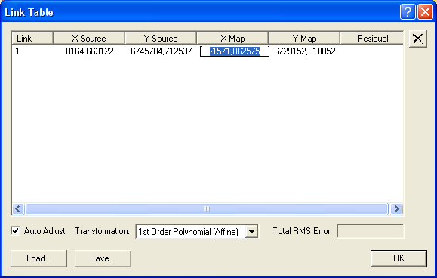This screenshot has height=278, width=437.
Task: Click the X Source column header
Action: [x=89, y=39]
